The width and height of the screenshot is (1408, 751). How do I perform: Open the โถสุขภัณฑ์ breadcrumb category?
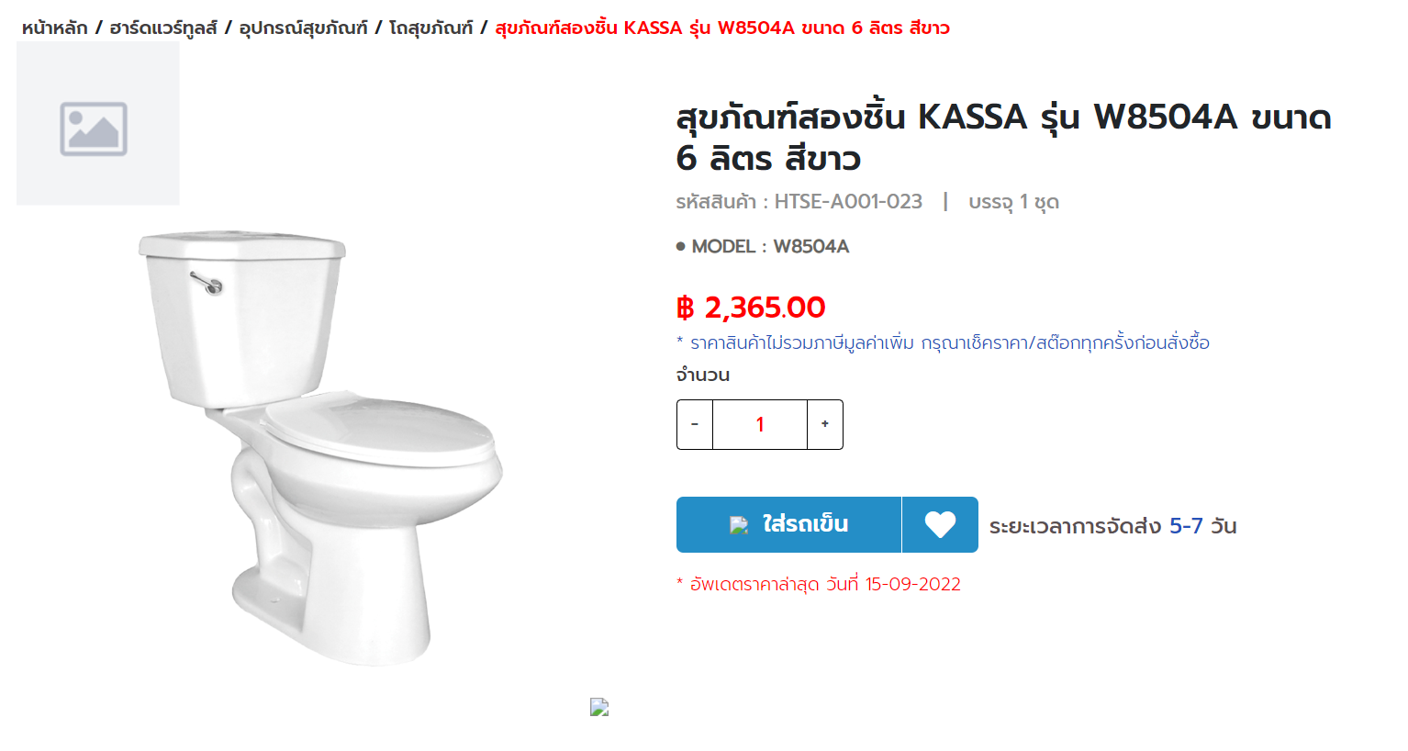[431, 28]
